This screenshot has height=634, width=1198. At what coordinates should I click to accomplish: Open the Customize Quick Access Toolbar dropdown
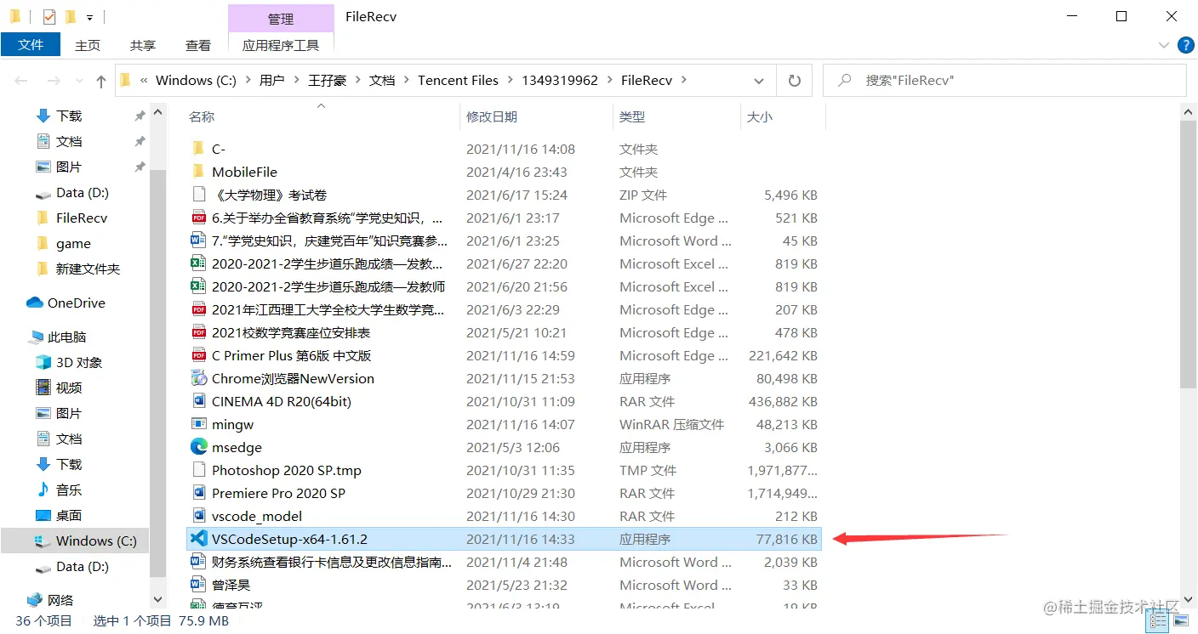[x=90, y=17]
